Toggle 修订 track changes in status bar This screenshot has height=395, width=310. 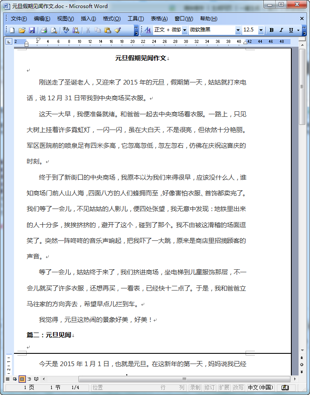point(209,387)
